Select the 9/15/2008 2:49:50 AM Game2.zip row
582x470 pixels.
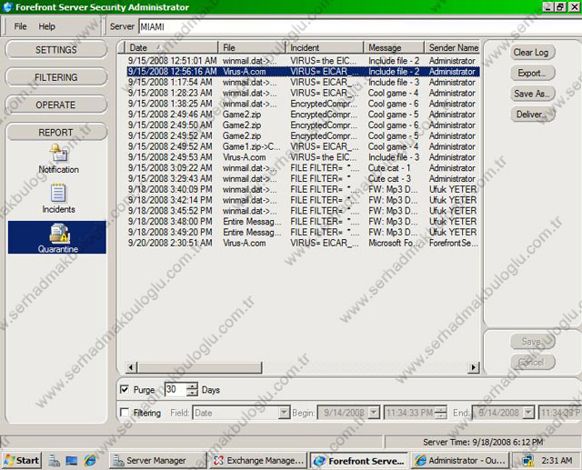(x=303, y=125)
